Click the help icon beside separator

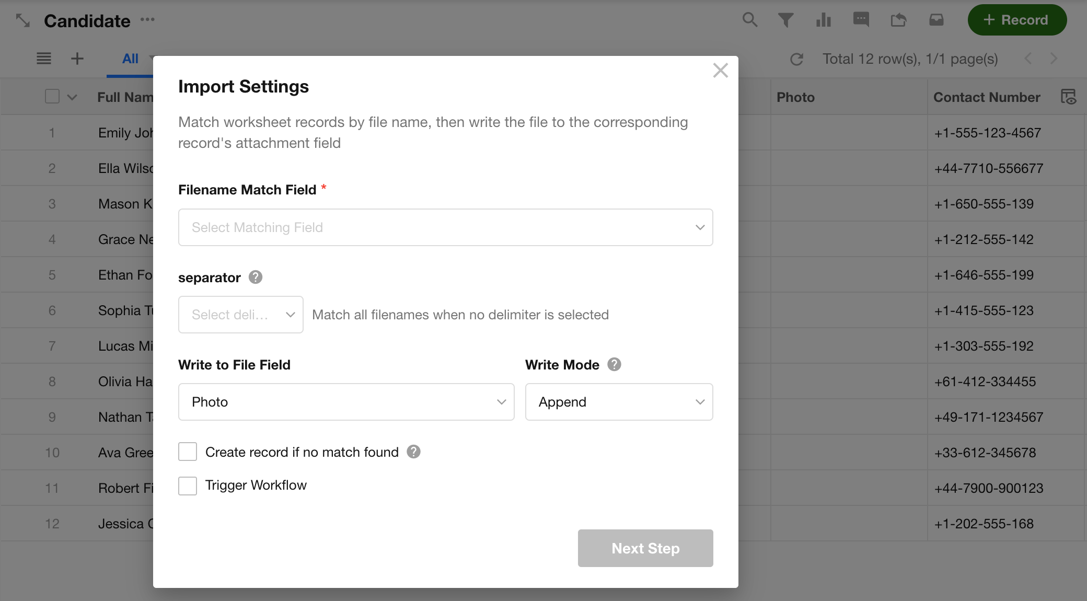tap(256, 277)
